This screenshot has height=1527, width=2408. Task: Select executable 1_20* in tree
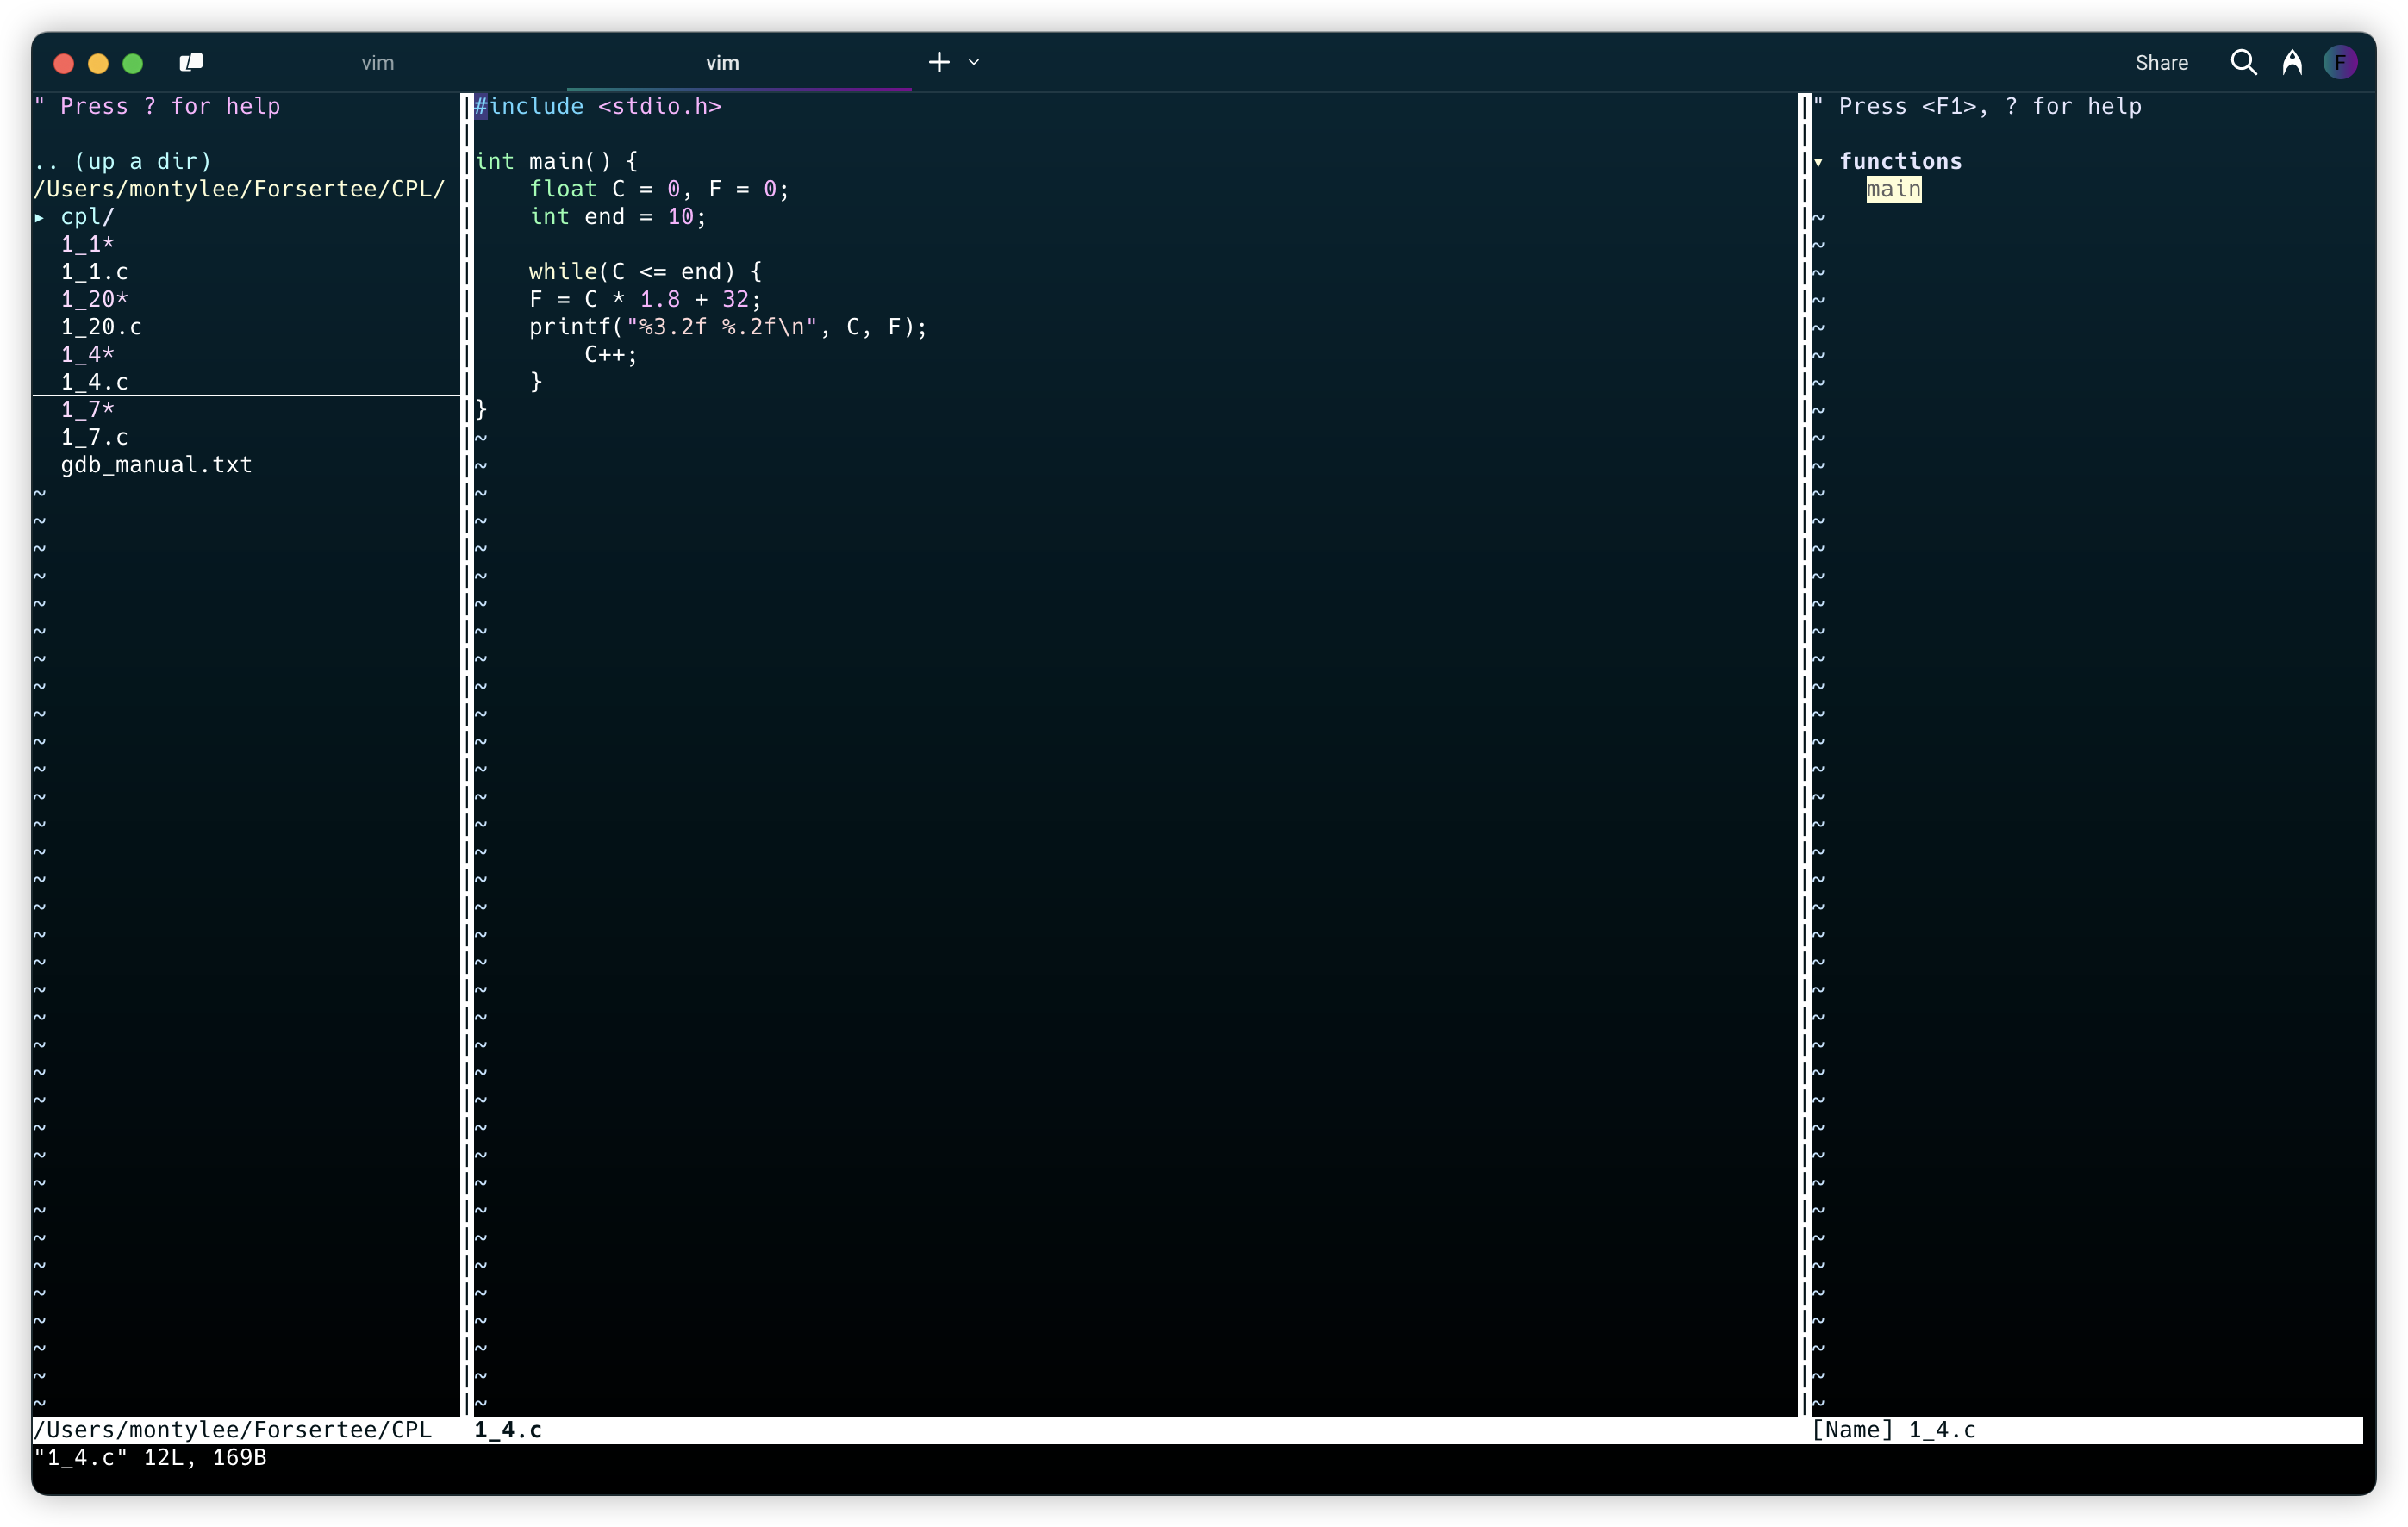click(x=94, y=299)
